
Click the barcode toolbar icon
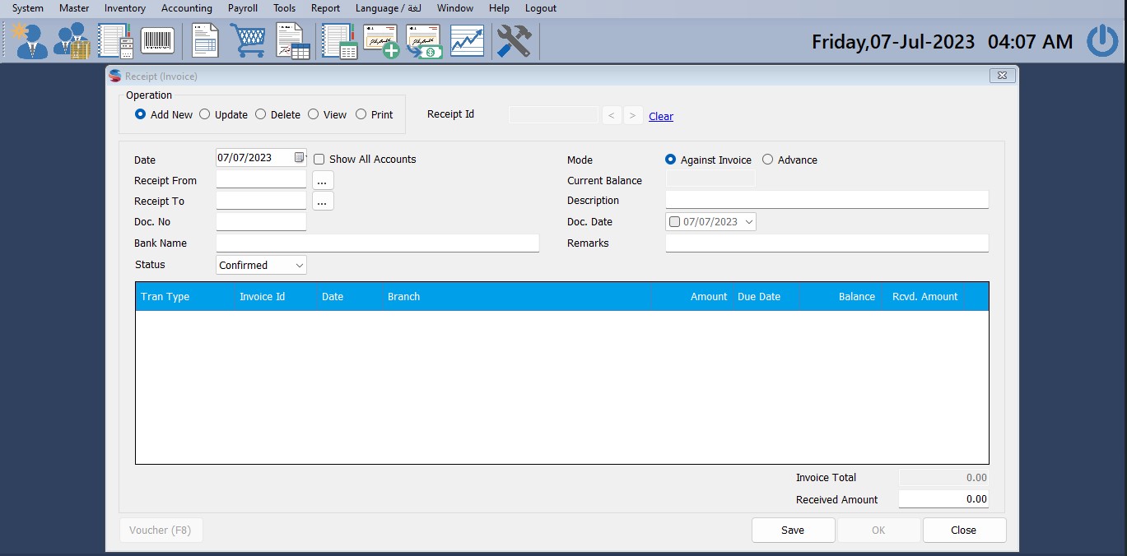coord(157,41)
